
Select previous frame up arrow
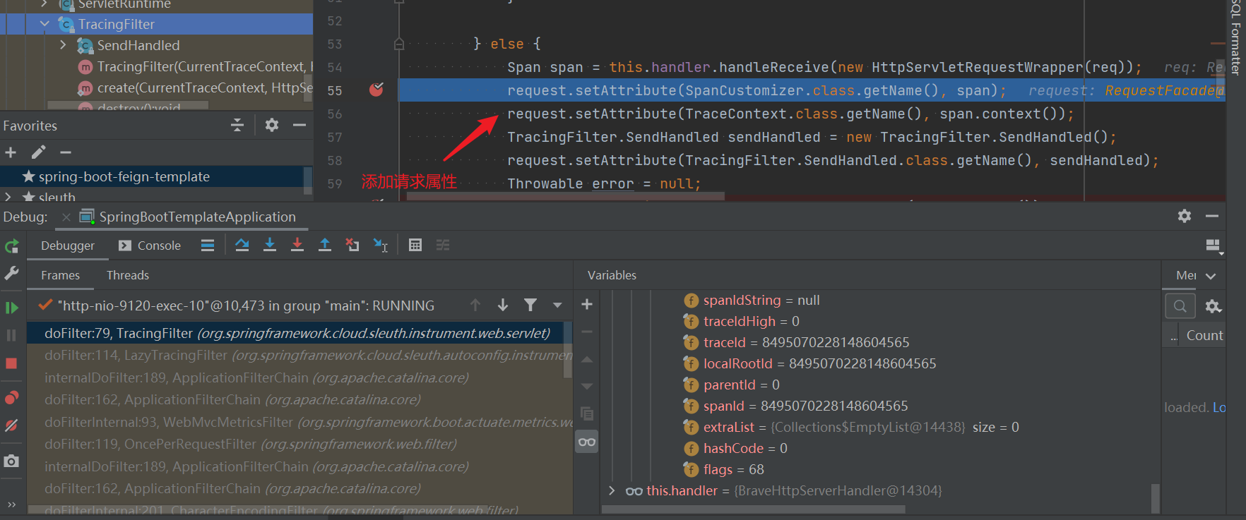(475, 305)
